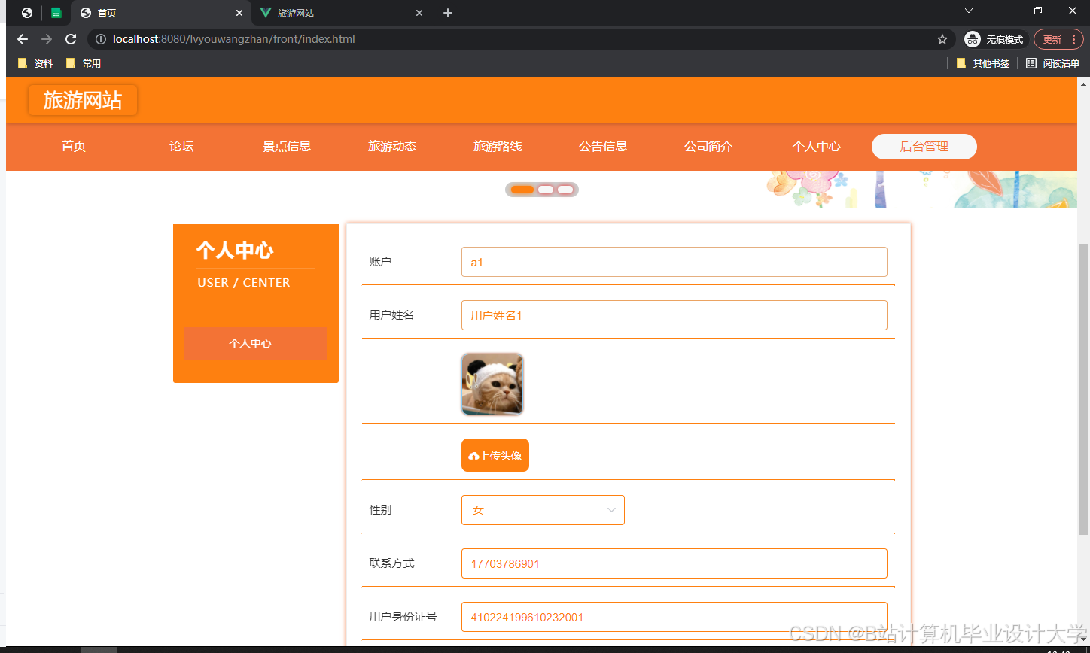The height and width of the screenshot is (653, 1090).
Task: Select the third carousel indicator dot
Action: [x=565, y=190]
